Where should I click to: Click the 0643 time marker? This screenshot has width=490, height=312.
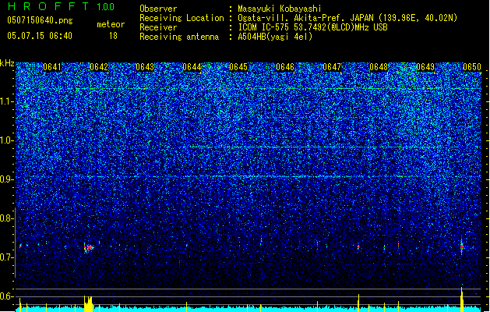click(145, 67)
